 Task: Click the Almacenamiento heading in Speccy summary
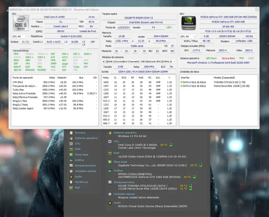coord(124,182)
